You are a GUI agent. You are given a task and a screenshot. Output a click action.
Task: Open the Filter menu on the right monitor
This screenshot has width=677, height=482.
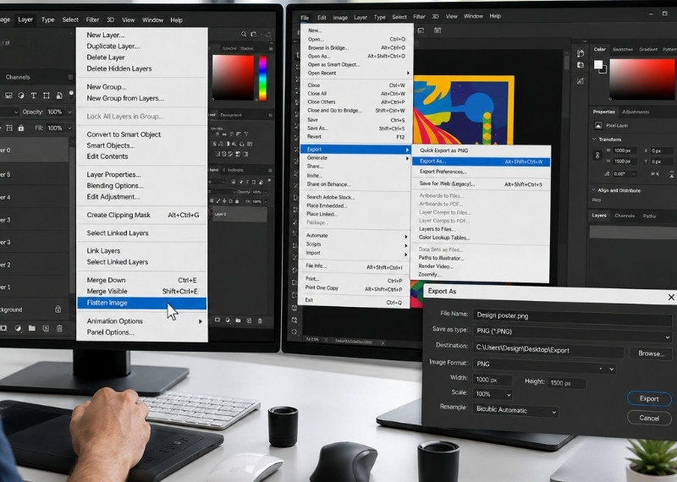419,17
